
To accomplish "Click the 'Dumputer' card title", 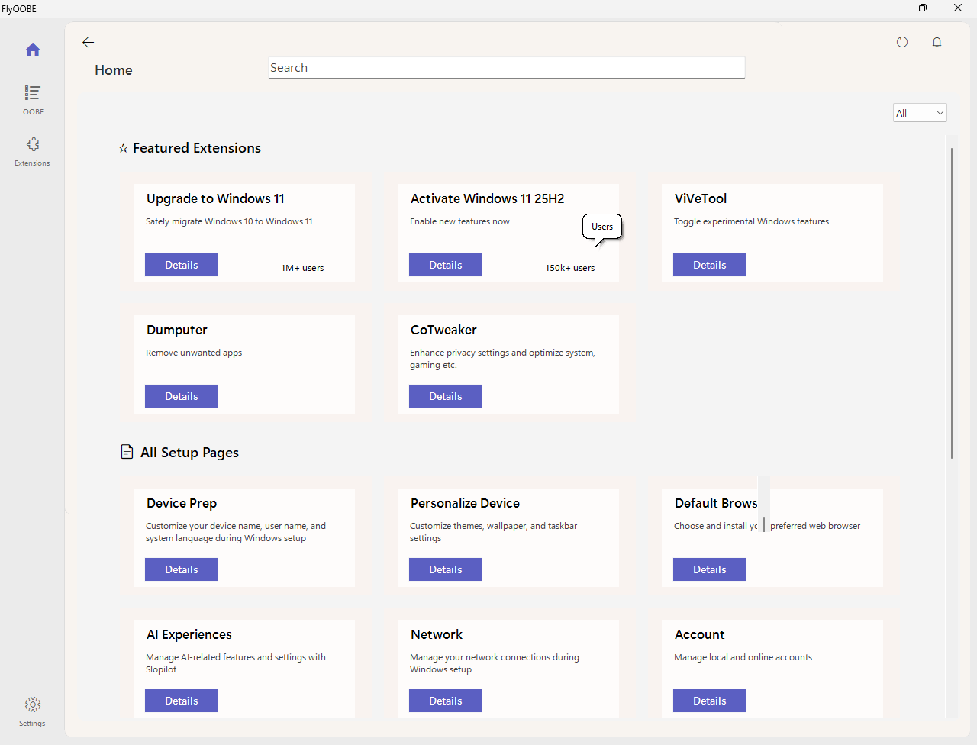I will [177, 330].
